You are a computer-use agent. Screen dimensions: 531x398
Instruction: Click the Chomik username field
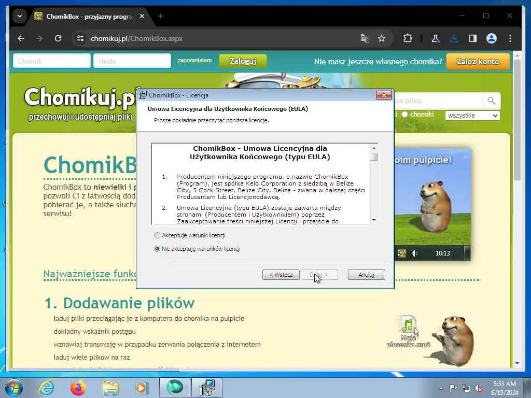52,61
